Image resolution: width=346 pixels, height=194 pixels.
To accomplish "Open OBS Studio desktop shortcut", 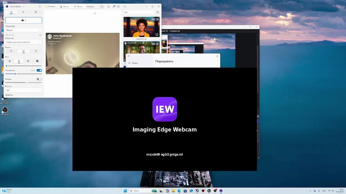I will (5, 111).
